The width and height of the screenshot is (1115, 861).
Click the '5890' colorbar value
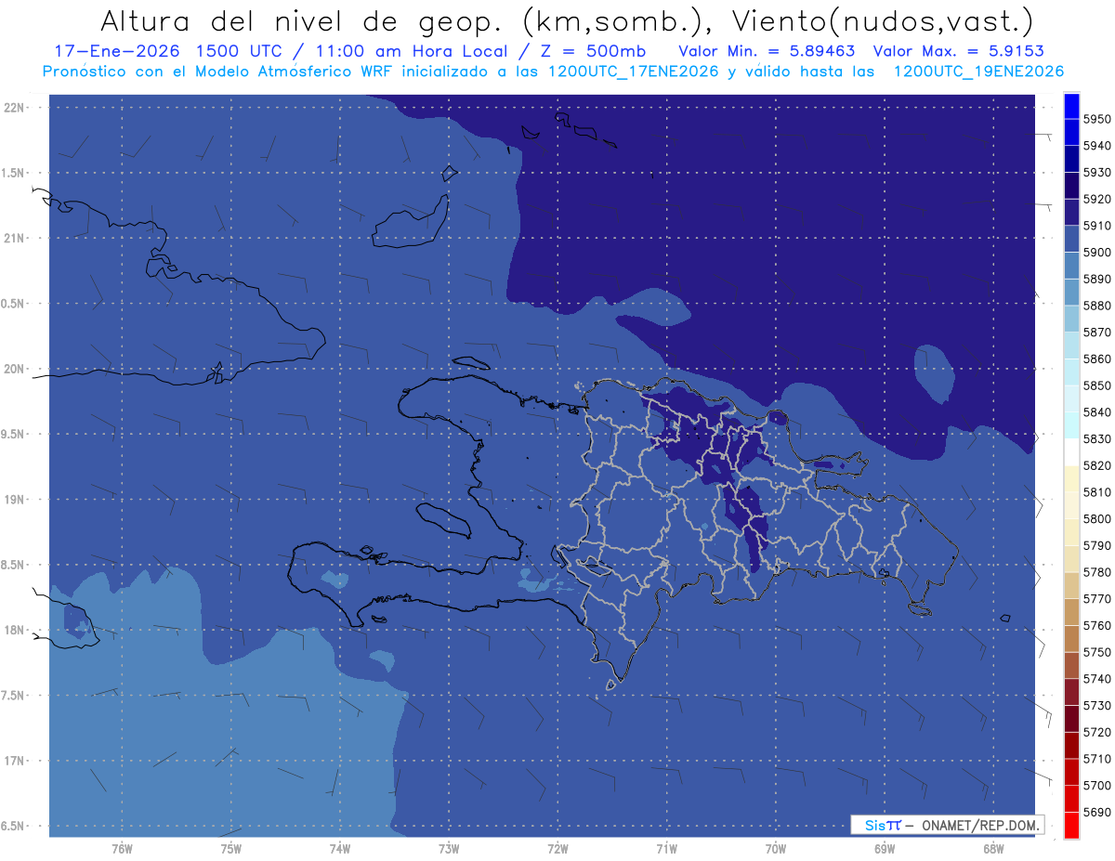[x=1096, y=280]
